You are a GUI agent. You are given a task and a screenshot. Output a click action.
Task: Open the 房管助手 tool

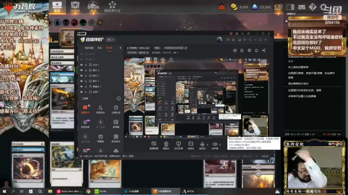[100, 110]
